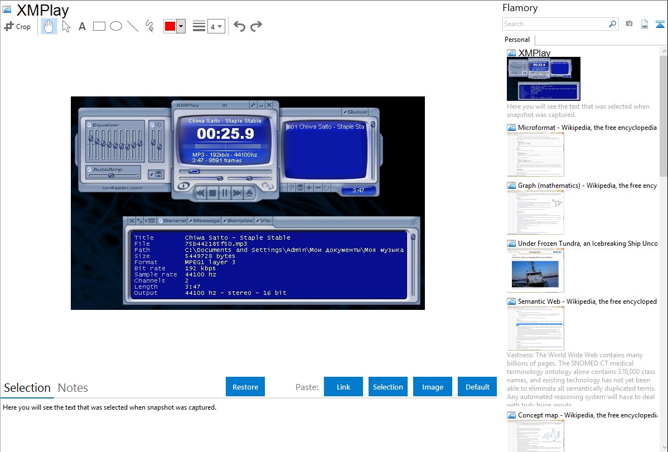Select the rectangle shape tool
The width and height of the screenshot is (668, 452).
point(99,26)
